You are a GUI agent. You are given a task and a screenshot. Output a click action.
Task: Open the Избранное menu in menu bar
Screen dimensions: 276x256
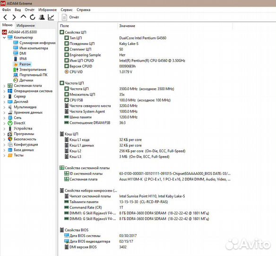point(48,9)
